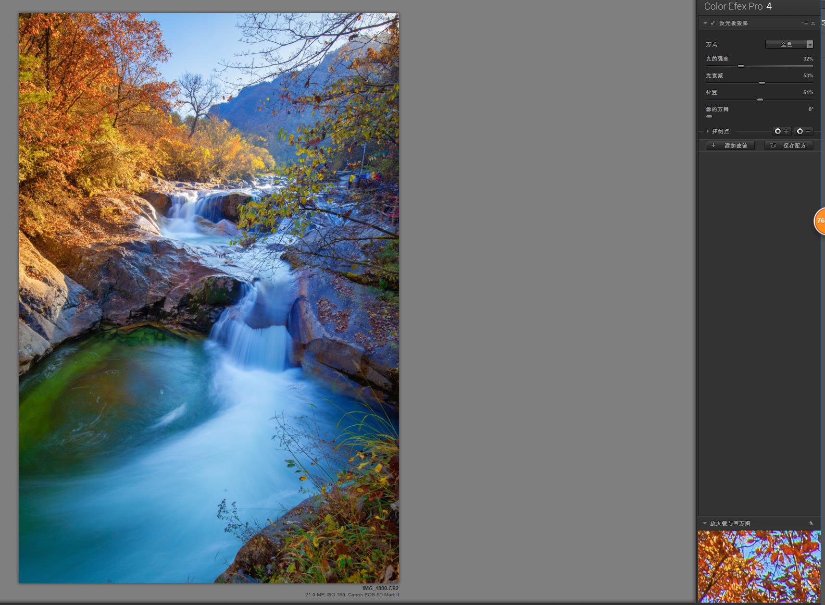This screenshot has height=605, width=825.
Task: Collapse the 反光板效果 filter section
Action: pos(705,23)
